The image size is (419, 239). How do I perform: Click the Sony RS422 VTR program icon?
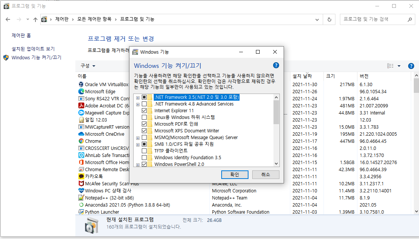(x=81, y=98)
